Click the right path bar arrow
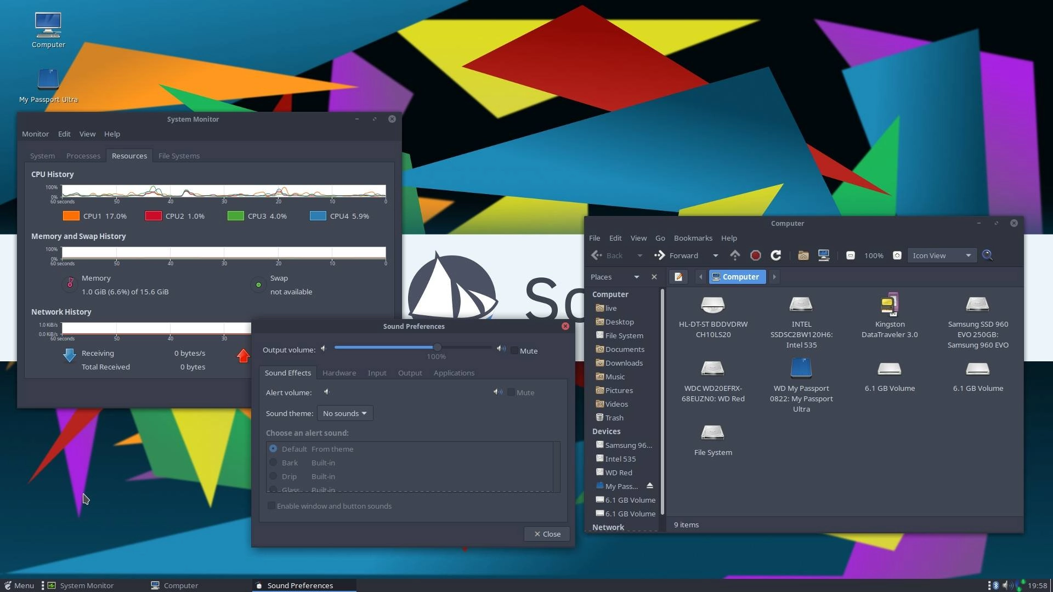This screenshot has width=1053, height=592. 774,277
